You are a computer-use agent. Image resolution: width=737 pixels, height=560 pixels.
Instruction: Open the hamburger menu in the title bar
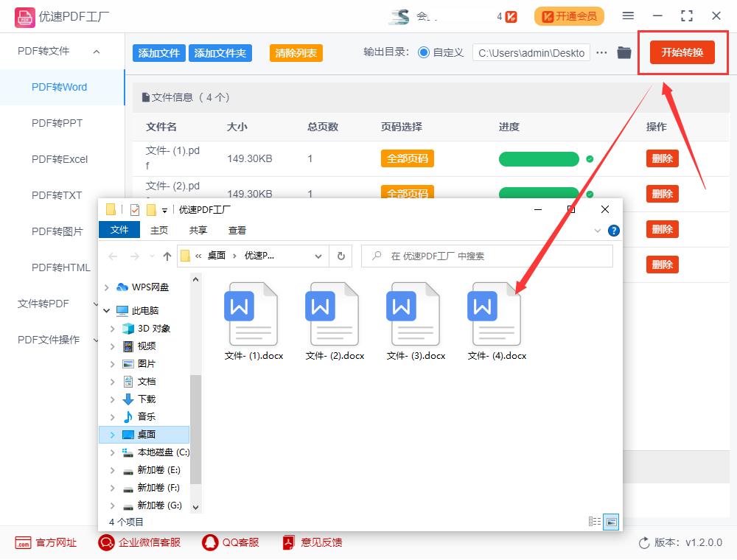click(x=629, y=15)
